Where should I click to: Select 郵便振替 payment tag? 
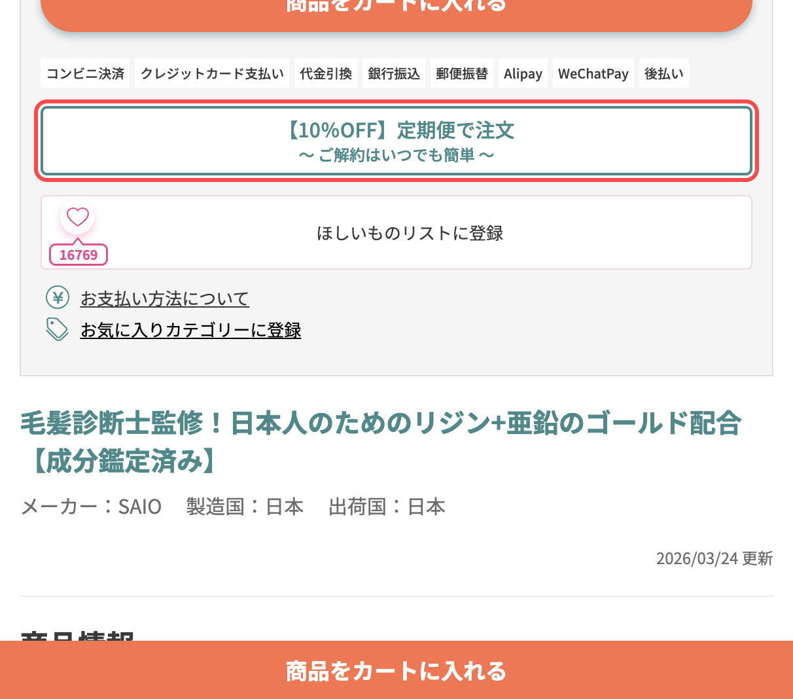pos(462,73)
